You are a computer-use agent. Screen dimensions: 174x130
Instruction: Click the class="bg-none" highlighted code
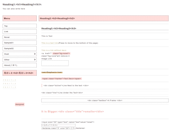click(x=61, y=53)
